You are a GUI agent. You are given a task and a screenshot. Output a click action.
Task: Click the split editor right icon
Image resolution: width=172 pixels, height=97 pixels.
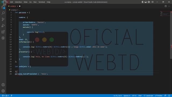166,6
